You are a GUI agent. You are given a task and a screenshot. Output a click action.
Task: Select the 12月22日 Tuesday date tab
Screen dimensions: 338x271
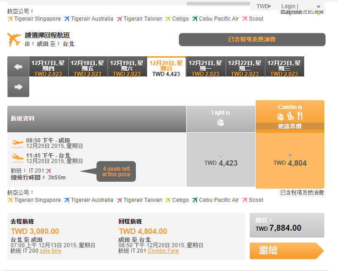point(245,67)
